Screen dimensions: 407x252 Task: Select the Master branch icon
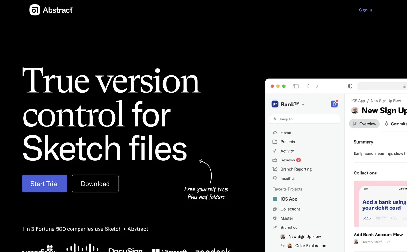(275, 218)
